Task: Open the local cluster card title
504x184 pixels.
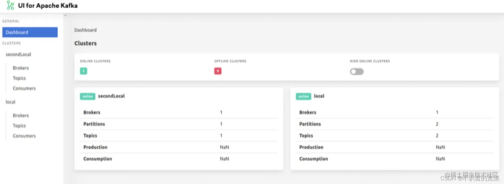Action: coord(319,96)
